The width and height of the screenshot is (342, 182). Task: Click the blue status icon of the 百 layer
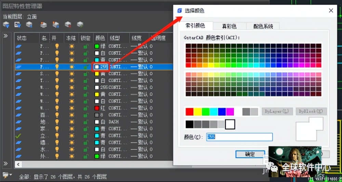[x=18, y=115]
